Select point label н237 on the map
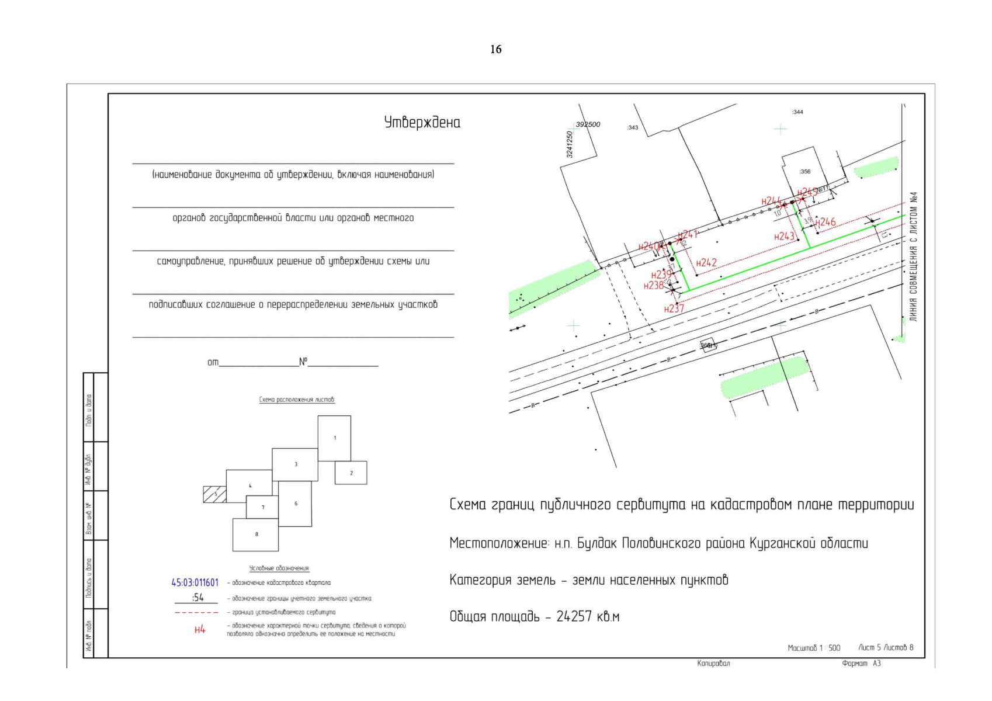Screen dimensions: 992x701 (674, 309)
